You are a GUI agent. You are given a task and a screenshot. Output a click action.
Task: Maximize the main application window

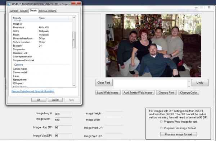pyautogui.click(x=202, y=7)
